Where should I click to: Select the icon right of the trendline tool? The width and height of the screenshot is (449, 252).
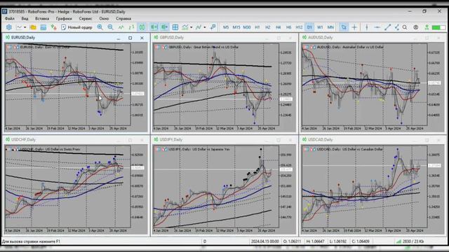[397, 27]
